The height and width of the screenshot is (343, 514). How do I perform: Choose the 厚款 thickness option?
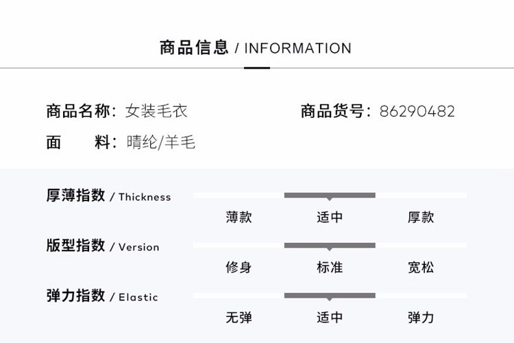pos(421,217)
